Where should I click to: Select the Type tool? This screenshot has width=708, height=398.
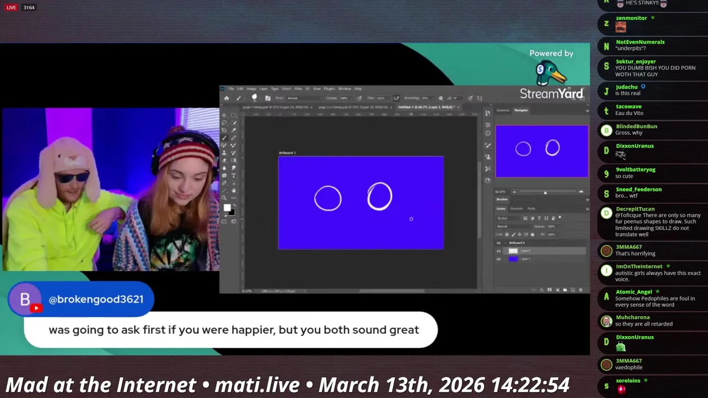click(233, 175)
